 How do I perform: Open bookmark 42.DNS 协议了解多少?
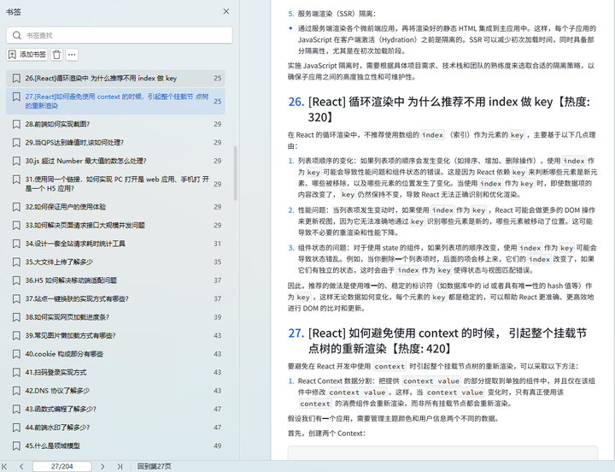(115, 391)
